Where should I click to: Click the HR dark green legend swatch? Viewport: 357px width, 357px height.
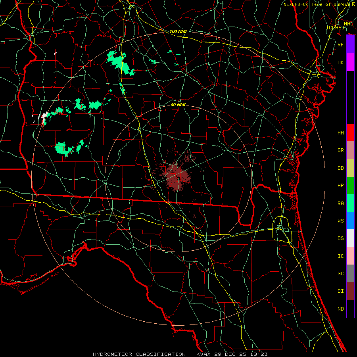350,185
